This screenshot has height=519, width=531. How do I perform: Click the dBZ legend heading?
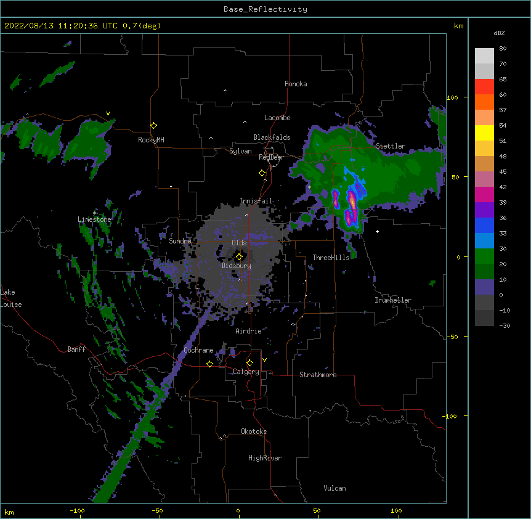tap(499, 33)
